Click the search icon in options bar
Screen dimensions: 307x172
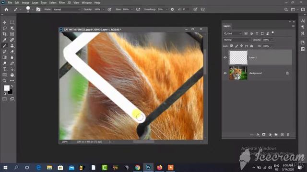click(286, 10)
